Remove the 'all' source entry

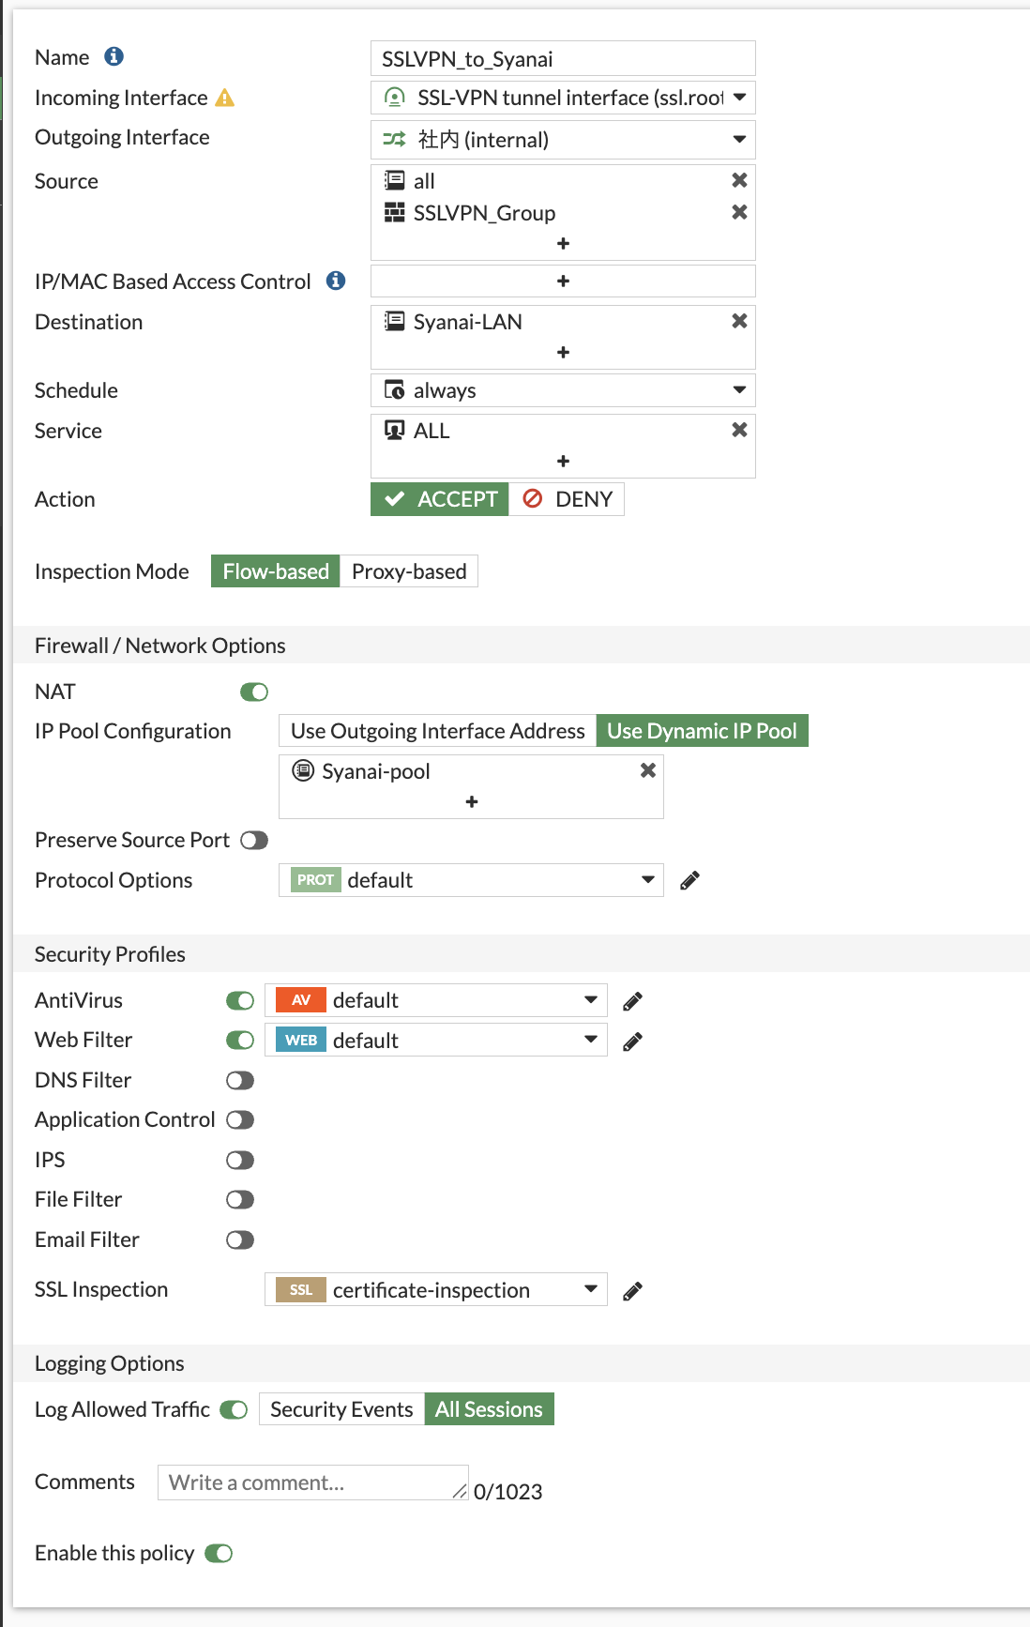pyautogui.click(x=739, y=180)
